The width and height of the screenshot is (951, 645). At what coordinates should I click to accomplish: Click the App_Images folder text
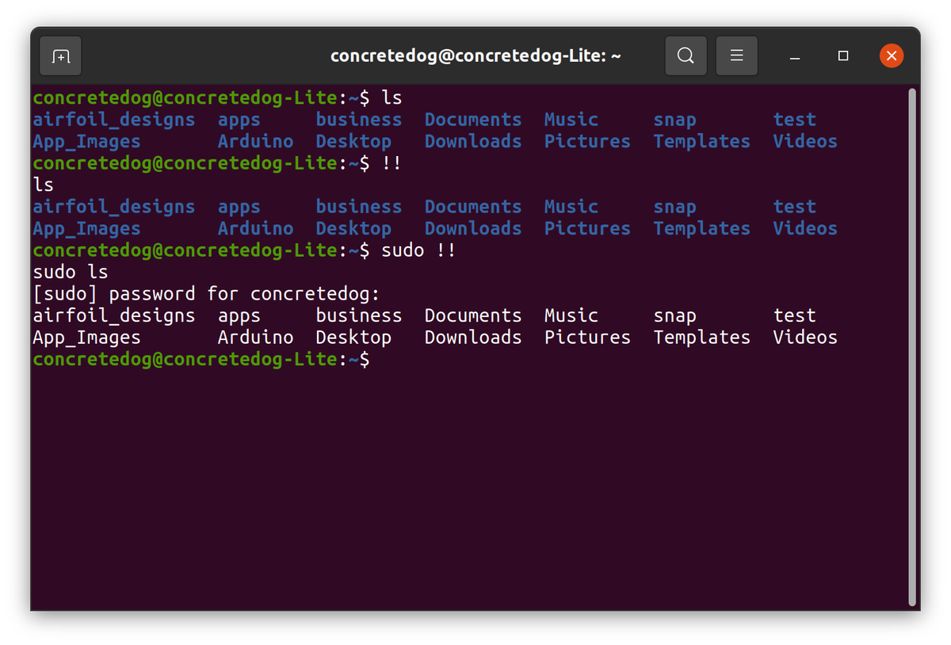[x=86, y=141]
